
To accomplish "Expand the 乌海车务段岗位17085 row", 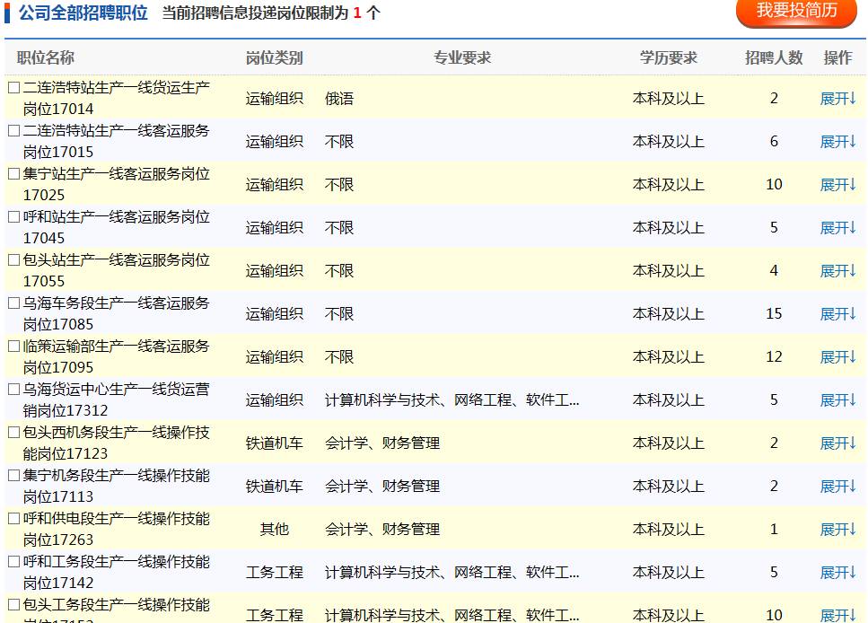I will 837,314.
